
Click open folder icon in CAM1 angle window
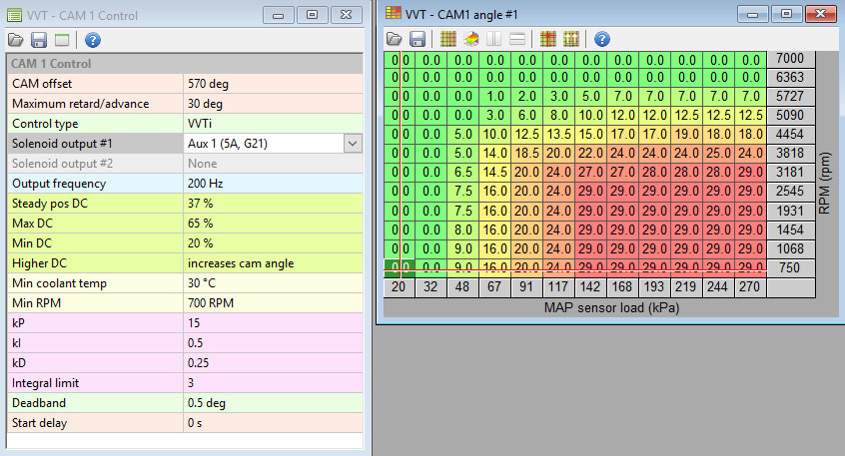click(x=395, y=39)
